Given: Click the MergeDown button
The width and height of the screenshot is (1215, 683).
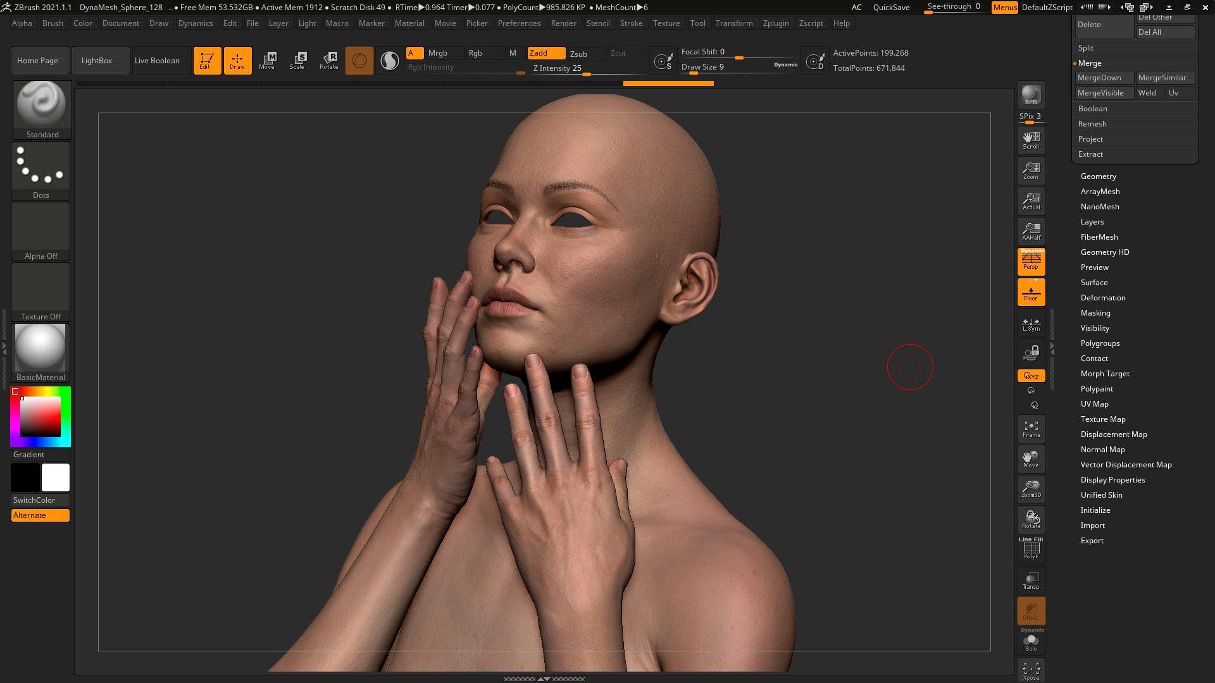Looking at the screenshot, I should click(x=1104, y=78).
